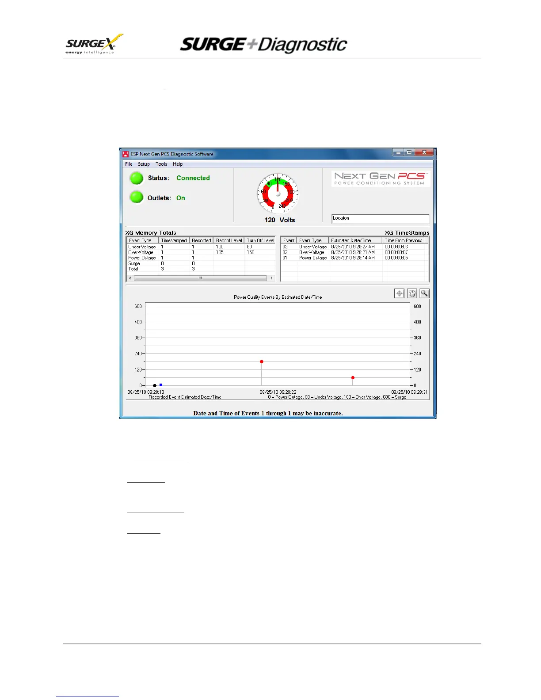The image size is (541, 700).
Task: Open the Setup menu
Action: [x=144, y=164]
